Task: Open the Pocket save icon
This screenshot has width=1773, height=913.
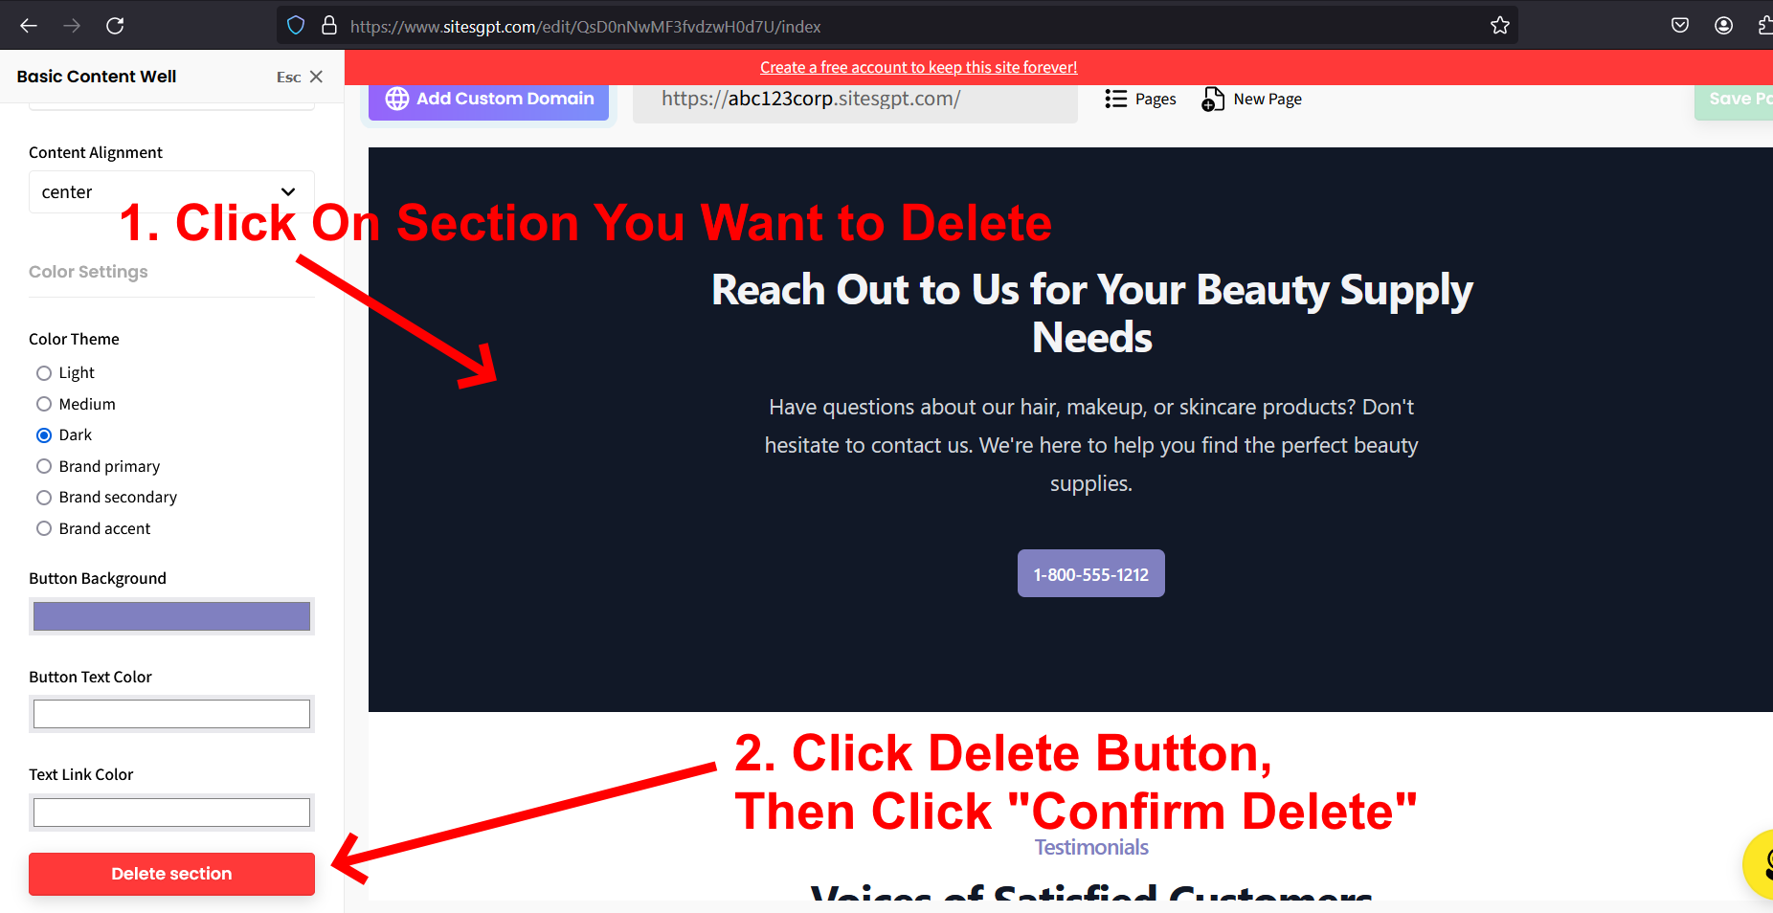Action: [x=1680, y=26]
